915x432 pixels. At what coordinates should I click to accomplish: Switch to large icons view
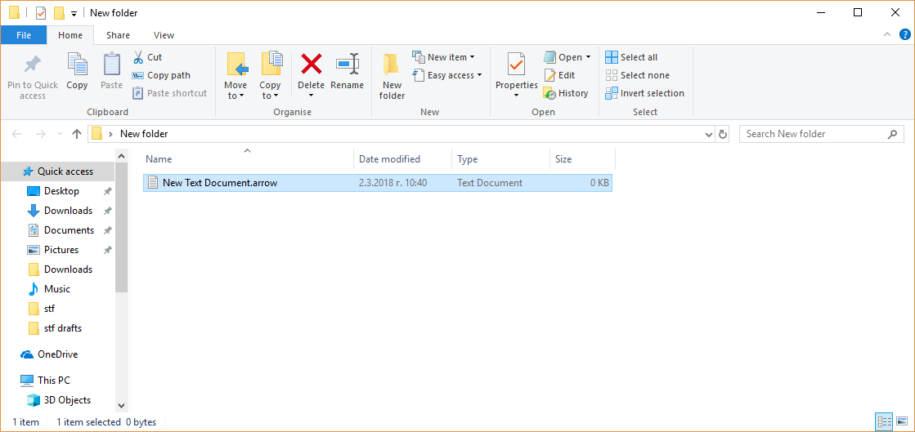click(902, 422)
